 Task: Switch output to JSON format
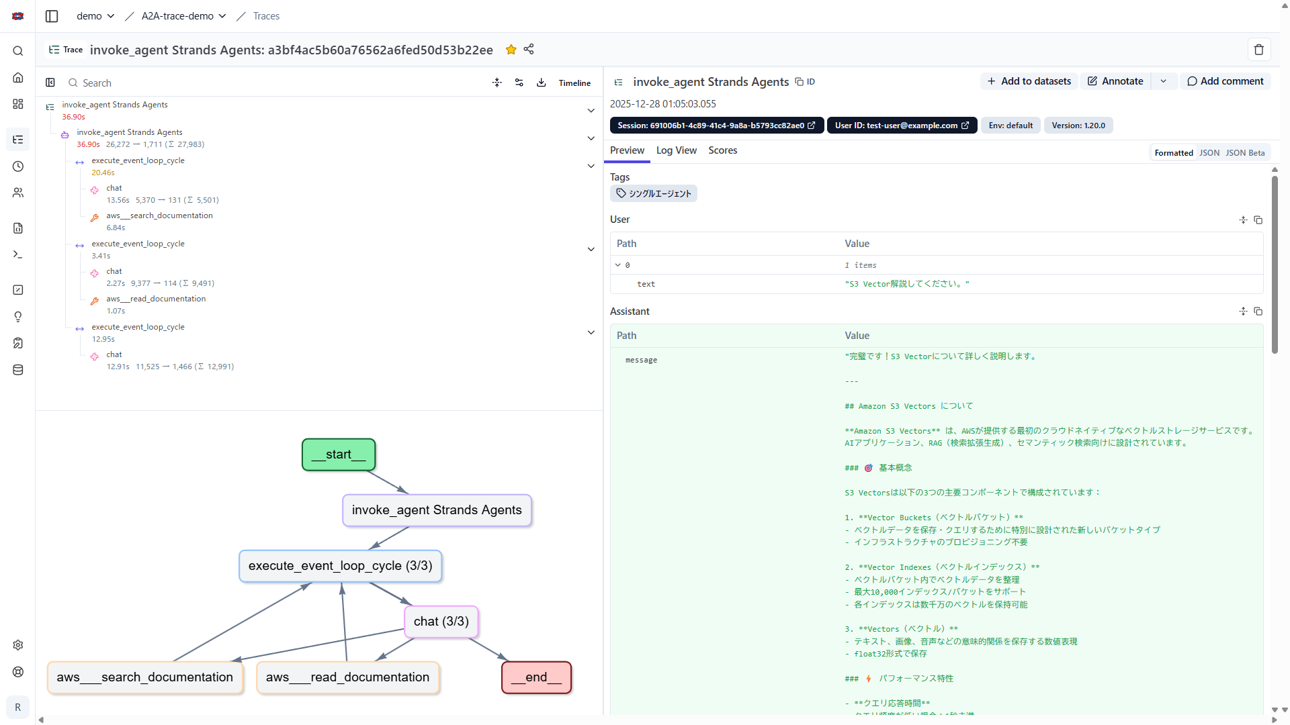click(x=1209, y=153)
